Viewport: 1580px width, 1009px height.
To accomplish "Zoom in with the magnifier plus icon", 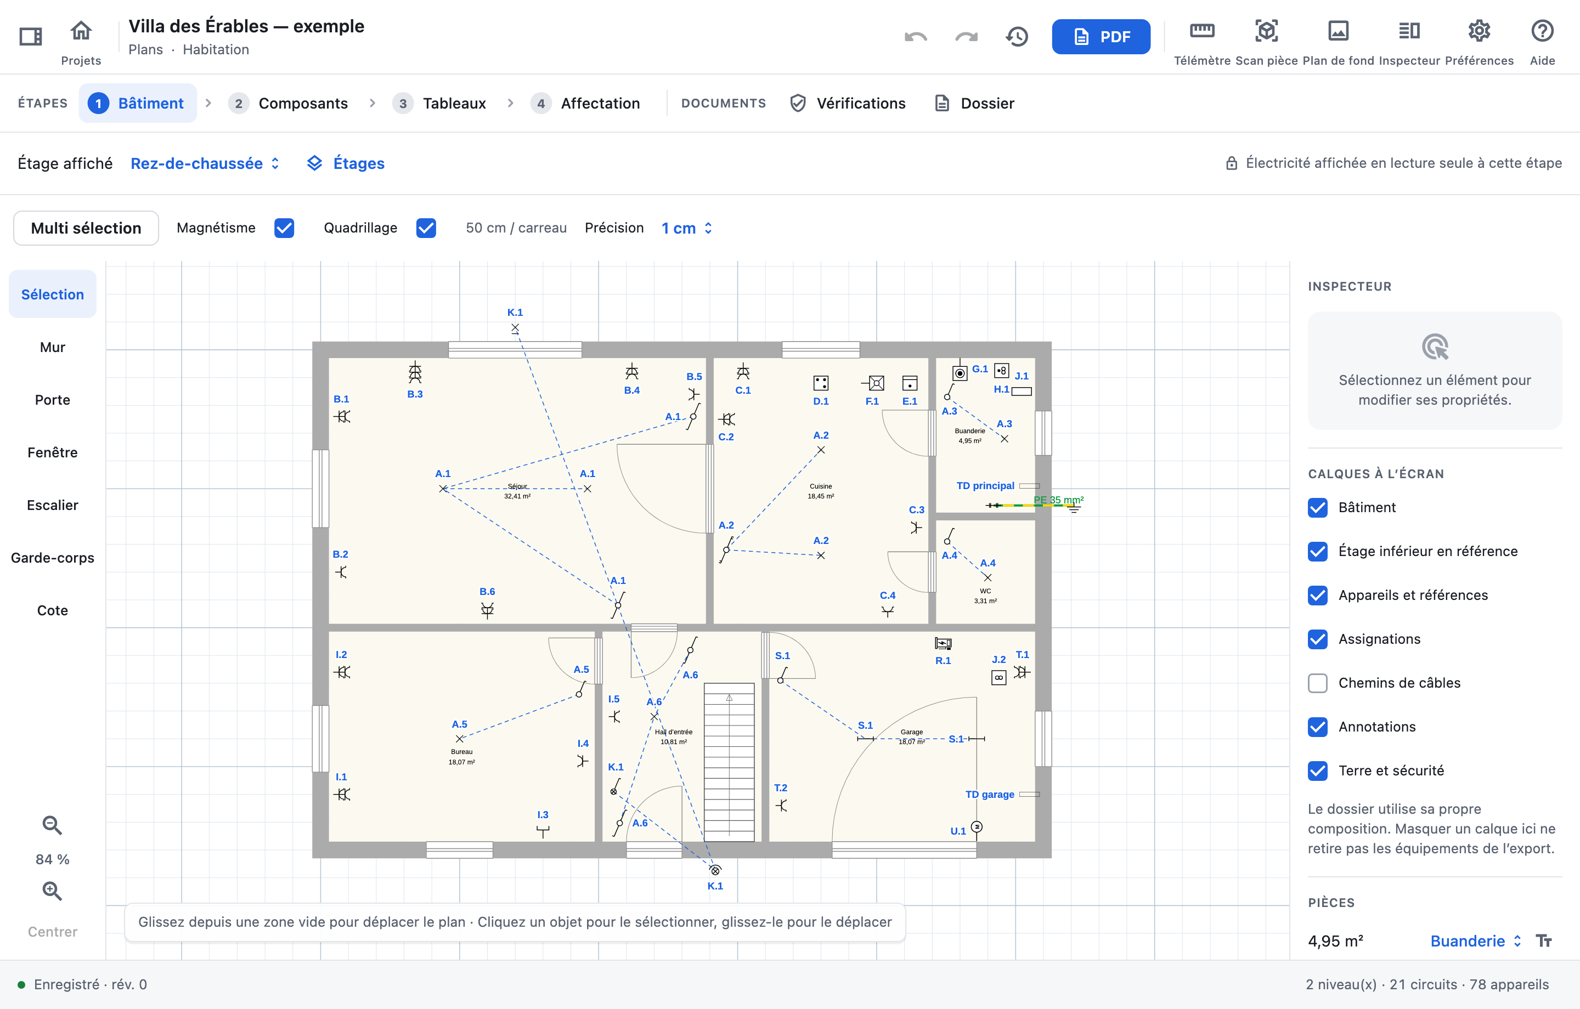I will tap(52, 891).
